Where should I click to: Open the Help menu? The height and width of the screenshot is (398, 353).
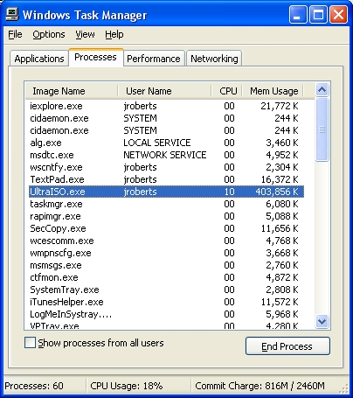point(114,34)
